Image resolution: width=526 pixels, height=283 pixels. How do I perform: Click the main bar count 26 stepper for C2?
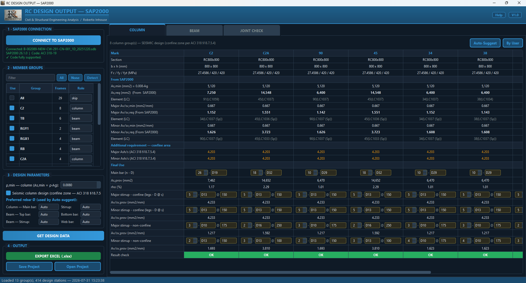pyautogui.click(x=202, y=173)
